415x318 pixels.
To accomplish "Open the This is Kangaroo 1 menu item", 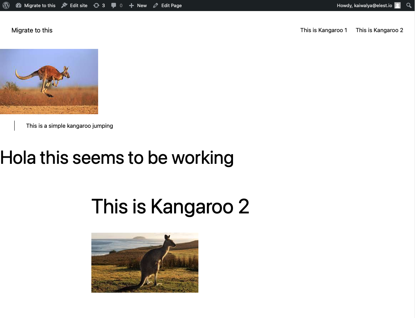I will pos(323,30).
